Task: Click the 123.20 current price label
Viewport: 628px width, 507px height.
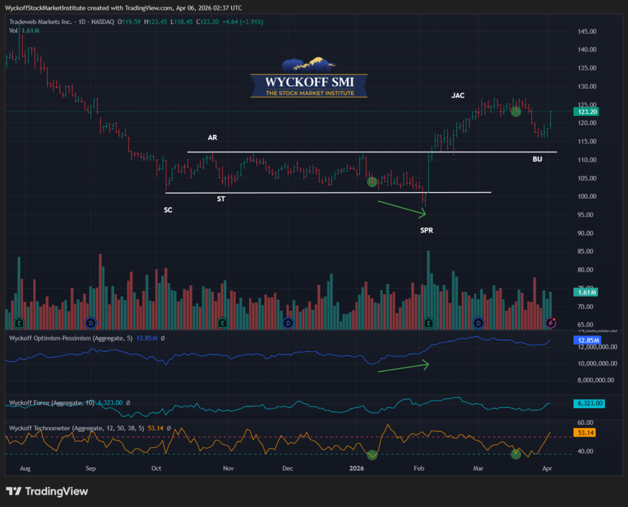Action: (x=588, y=112)
